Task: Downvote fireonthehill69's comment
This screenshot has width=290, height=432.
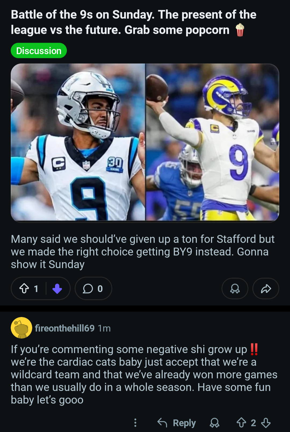Action: coord(266,423)
